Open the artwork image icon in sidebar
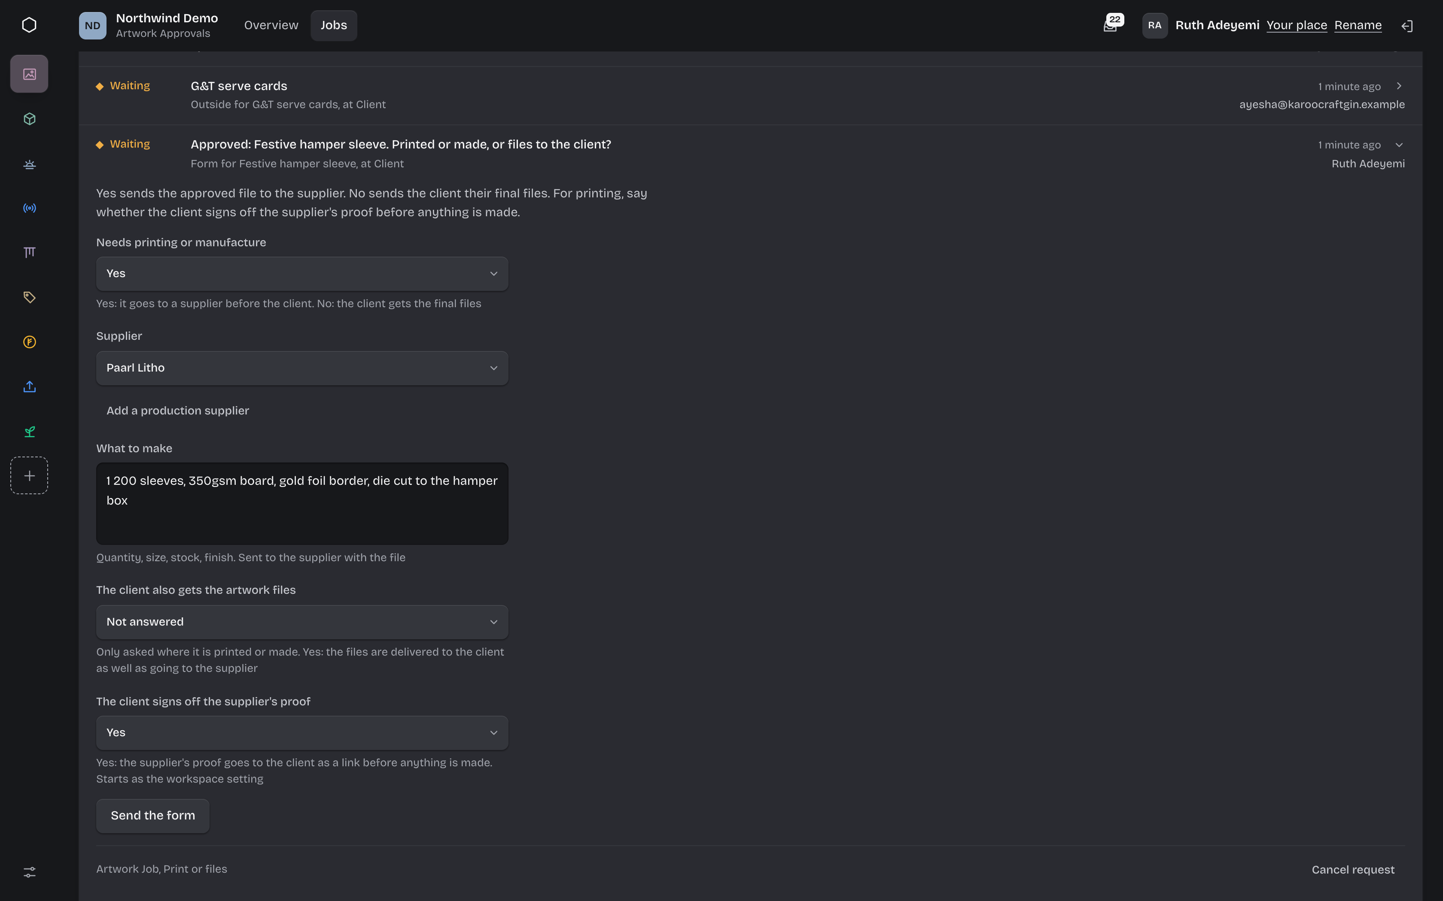This screenshot has height=901, width=1443. (x=29, y=74)
